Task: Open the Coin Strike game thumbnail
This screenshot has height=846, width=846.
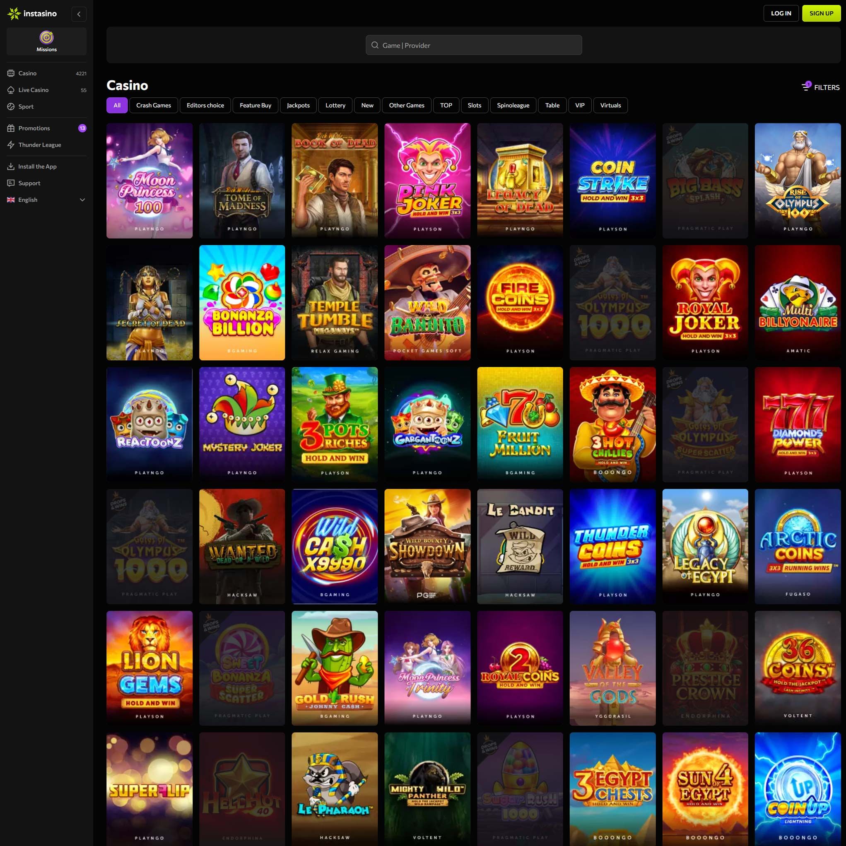Action: pos(612,181)
